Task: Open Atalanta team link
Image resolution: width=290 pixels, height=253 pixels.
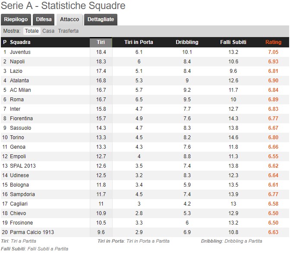Action: pos(19,81)
